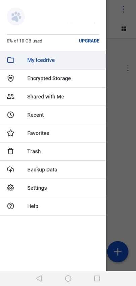Select the shield icon for Encrypted Storage

10,78
